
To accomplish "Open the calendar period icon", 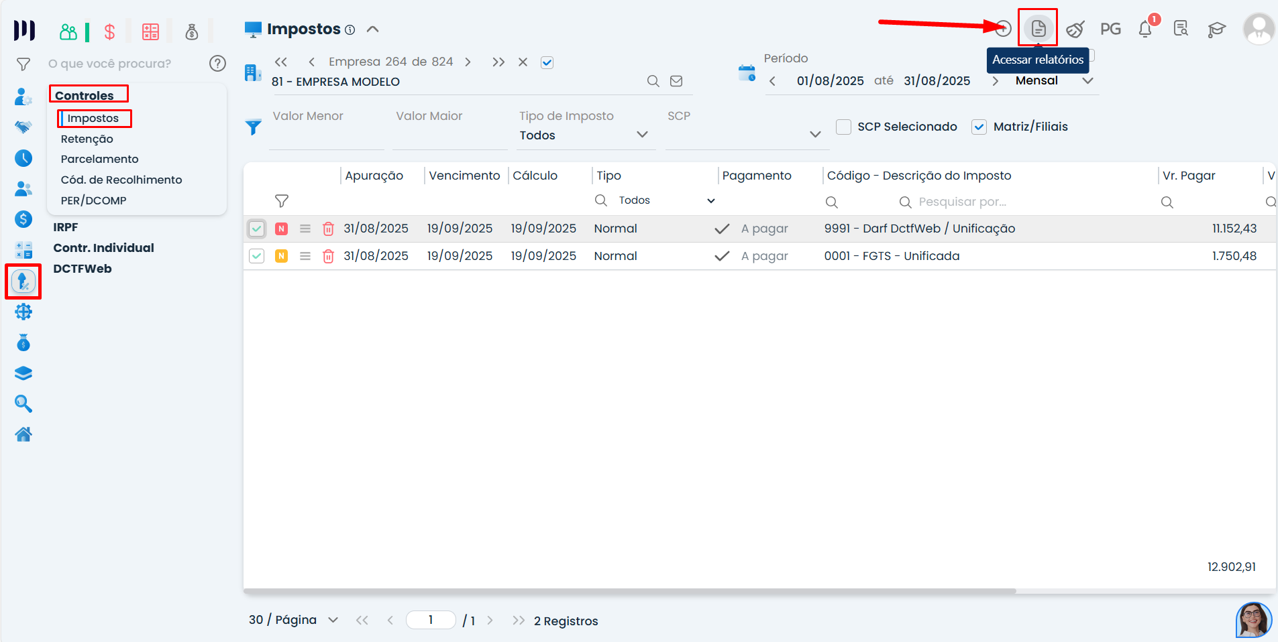I will click(747, 73).
